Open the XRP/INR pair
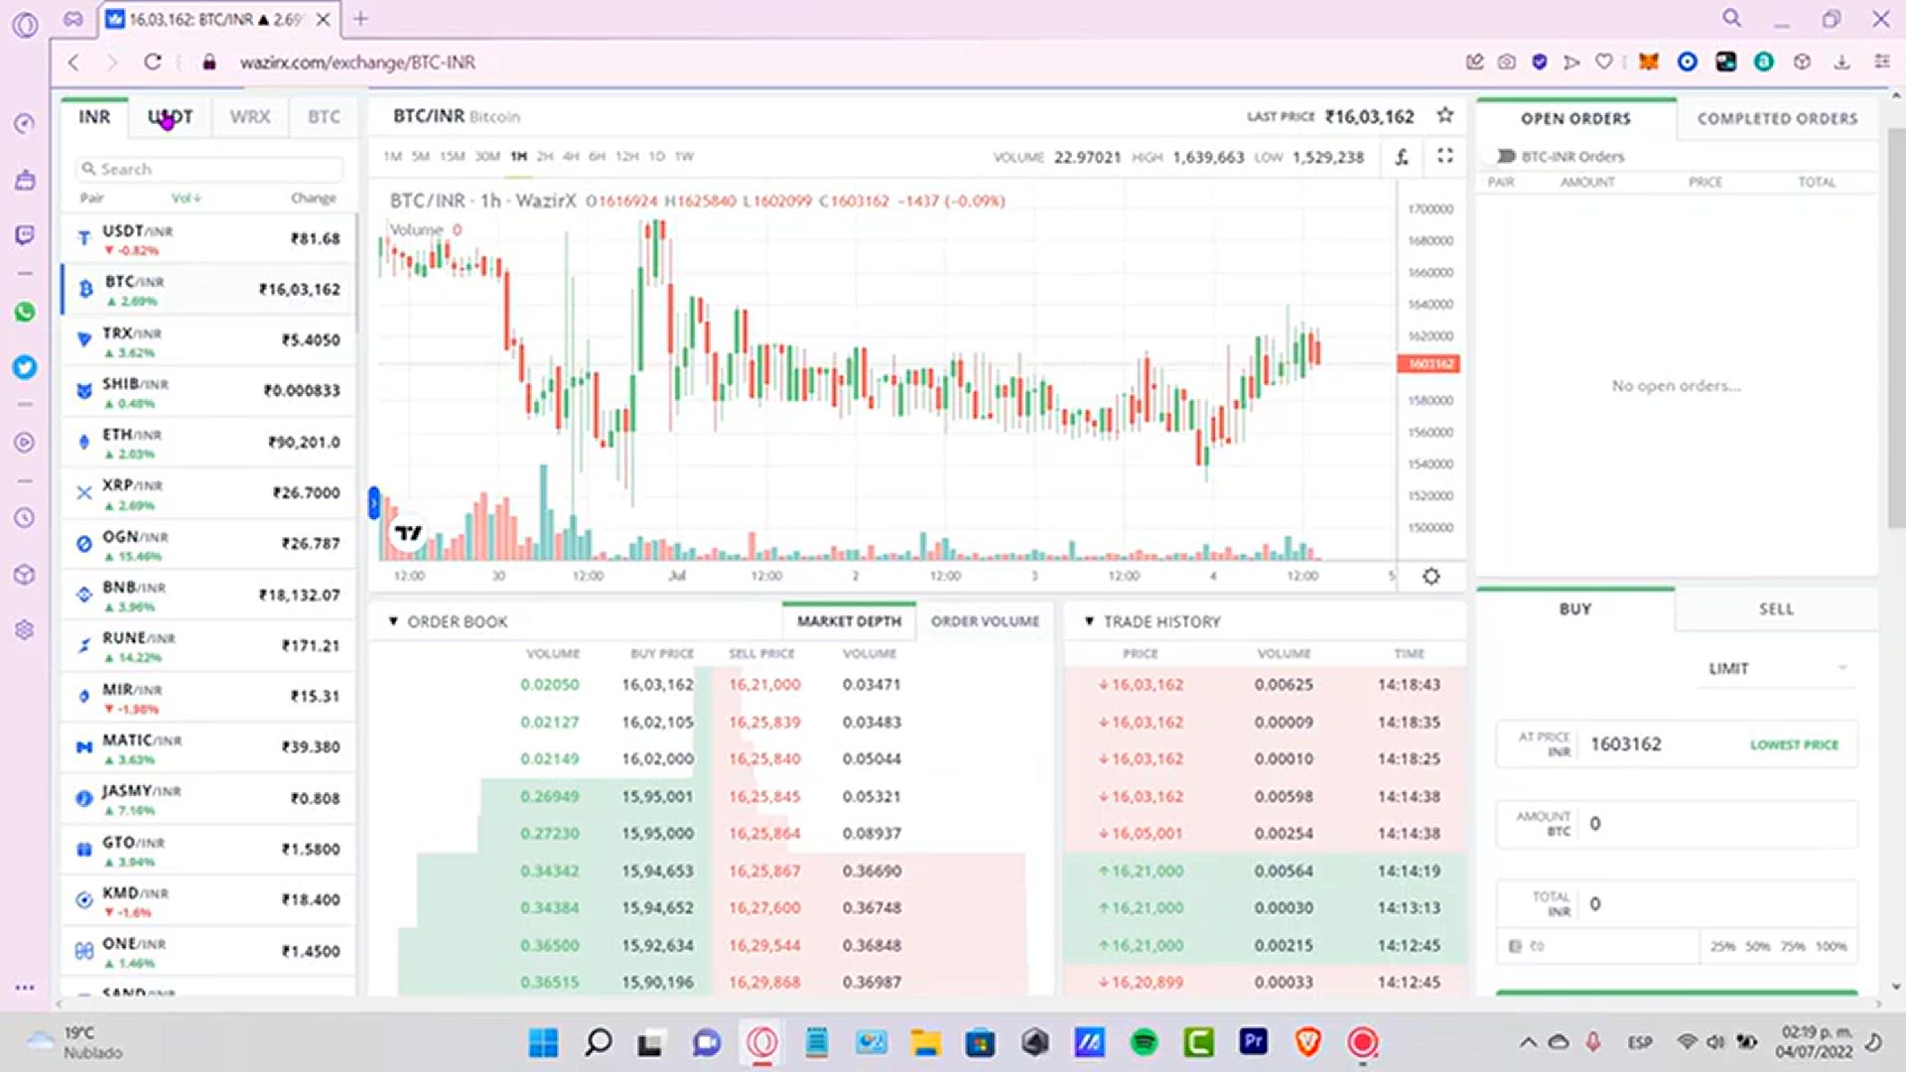This screenshot has width=1906, height=1072. click(208, 493)
